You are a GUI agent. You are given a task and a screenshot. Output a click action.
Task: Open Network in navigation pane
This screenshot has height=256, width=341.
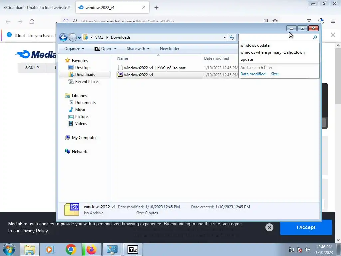[79, 152]
